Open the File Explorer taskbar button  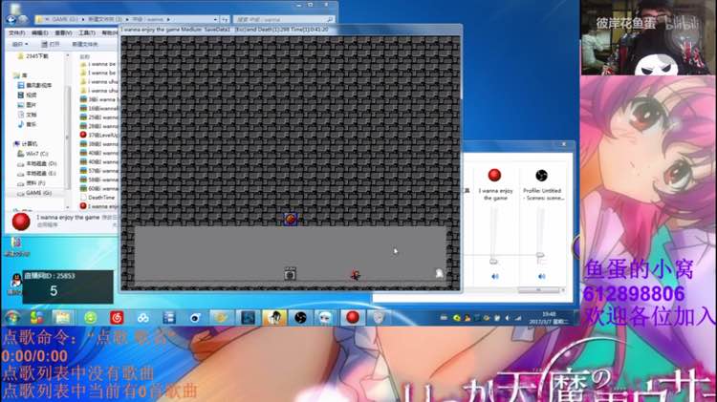(x=63, y=317)
